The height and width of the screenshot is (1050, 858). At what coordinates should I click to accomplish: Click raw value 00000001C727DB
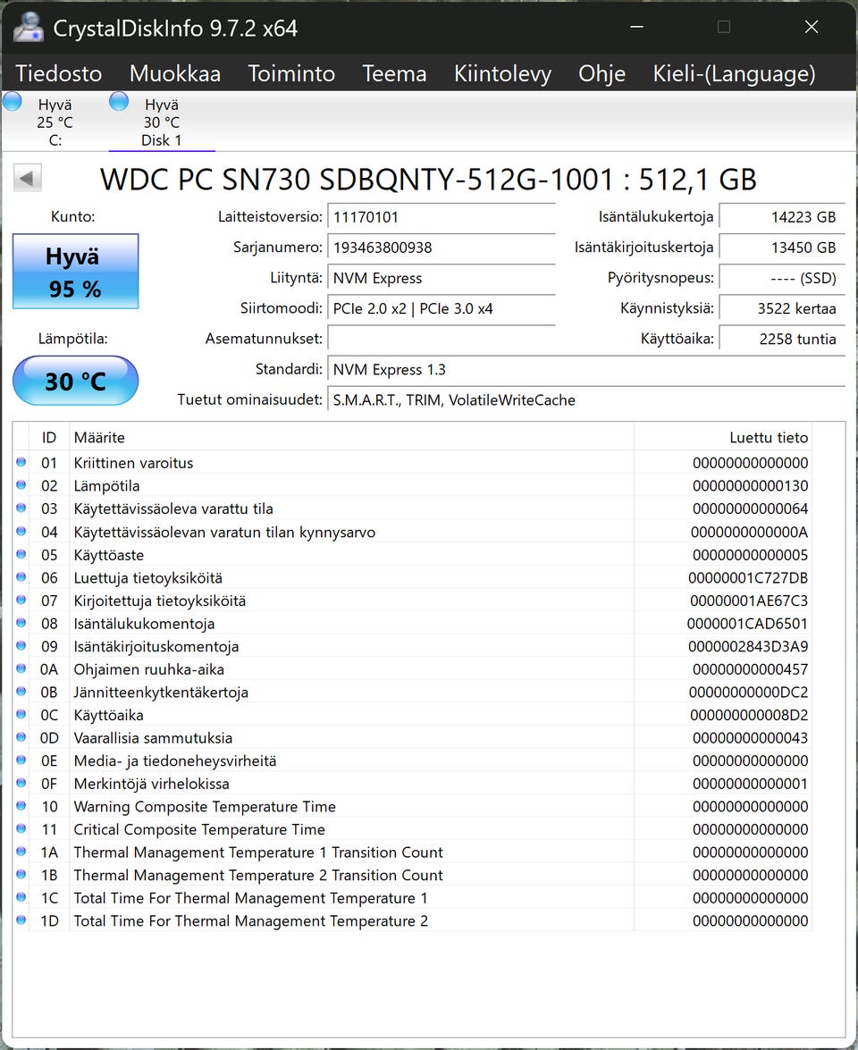coord(748,577)
